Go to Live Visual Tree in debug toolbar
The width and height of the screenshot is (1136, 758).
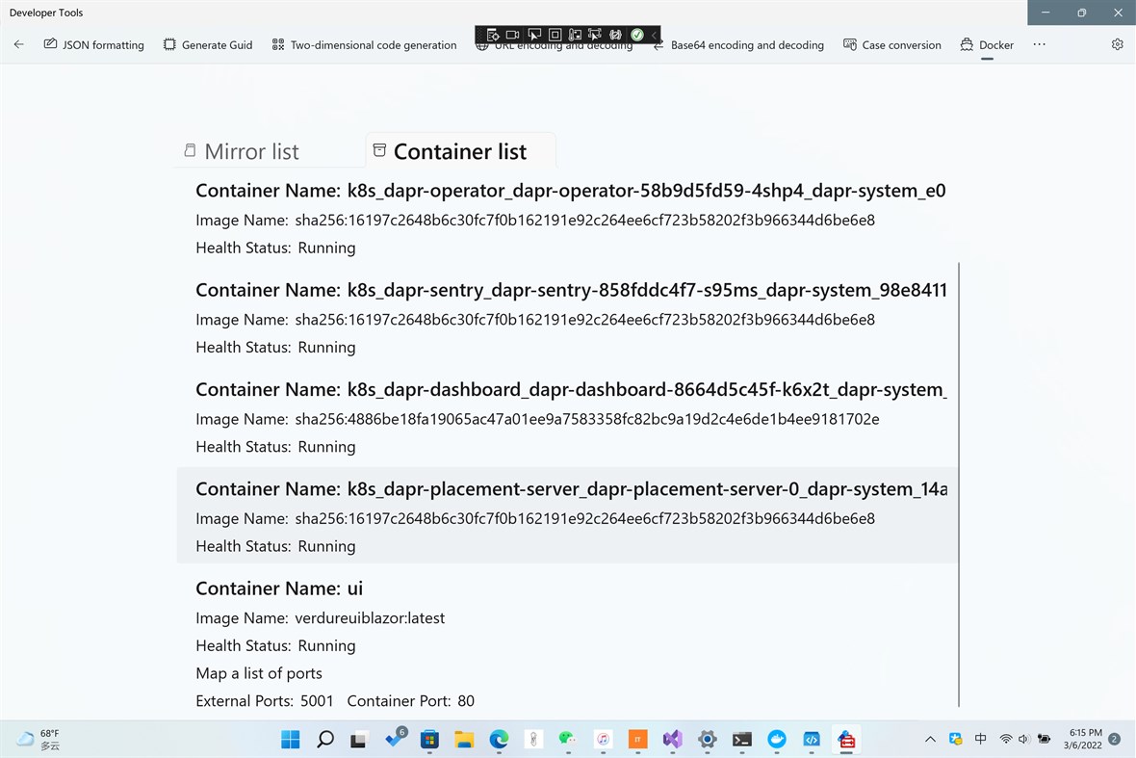[493, 34]
